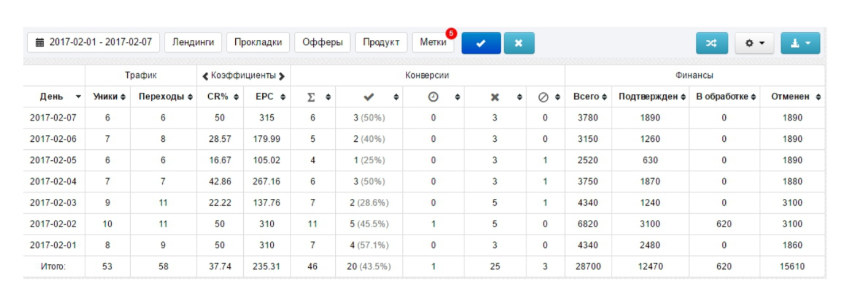Sort by trash conversions circle-slash column
Image resolution: width=845 pixels, height=296 pixels.
[544, 97]
